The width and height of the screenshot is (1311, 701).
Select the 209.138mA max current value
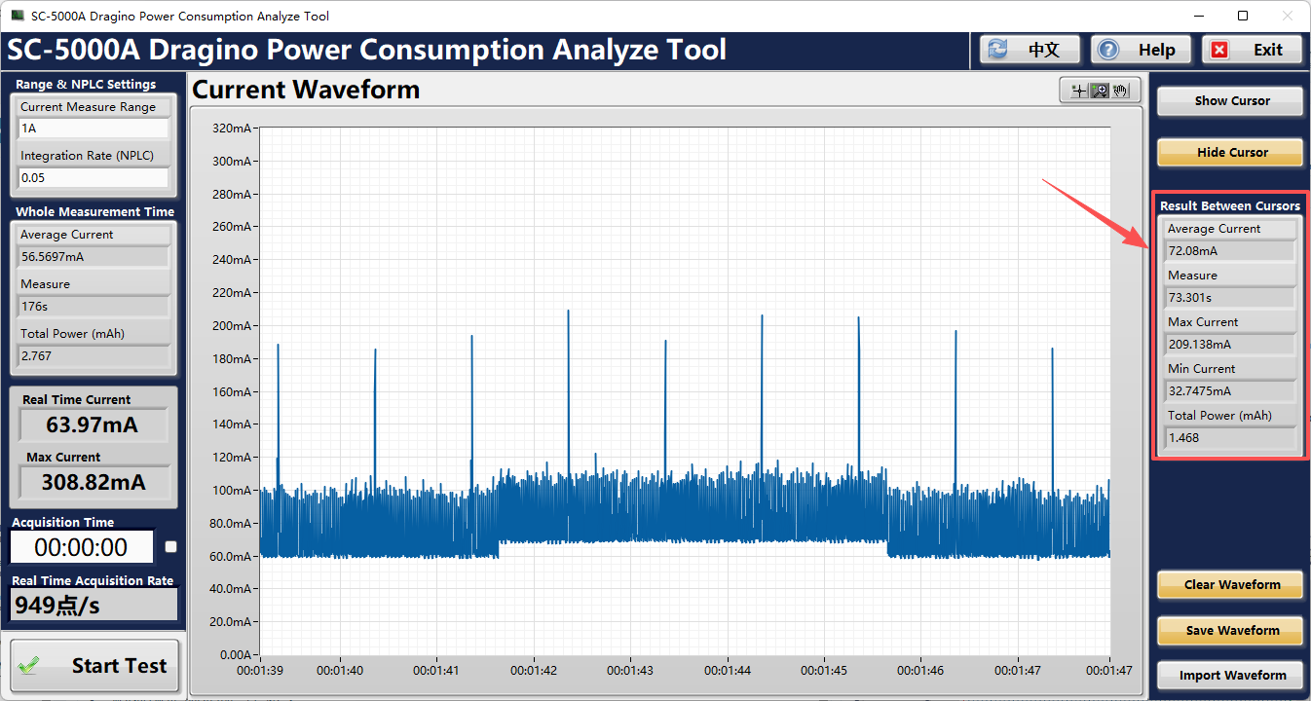tap(1230, 345)
